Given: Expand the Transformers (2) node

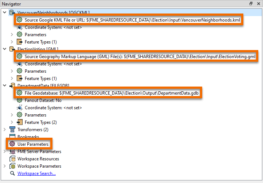Looking at the screenshot, I should click(x=4, y=130).
